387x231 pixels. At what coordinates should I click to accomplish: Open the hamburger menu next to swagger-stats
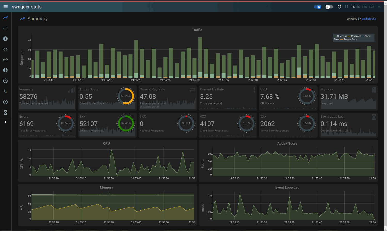[x=5, y=7]
